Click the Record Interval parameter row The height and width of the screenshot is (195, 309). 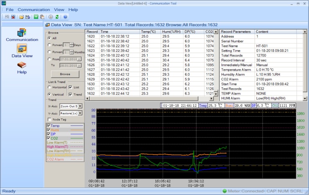(261, 60)
